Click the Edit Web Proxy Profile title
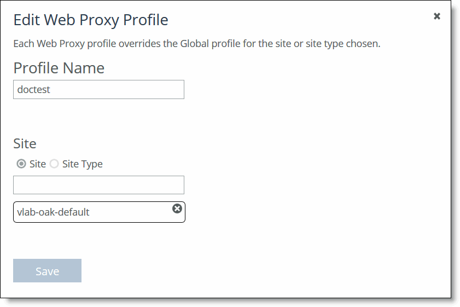The image size is (460, 307). coord(91,20)
